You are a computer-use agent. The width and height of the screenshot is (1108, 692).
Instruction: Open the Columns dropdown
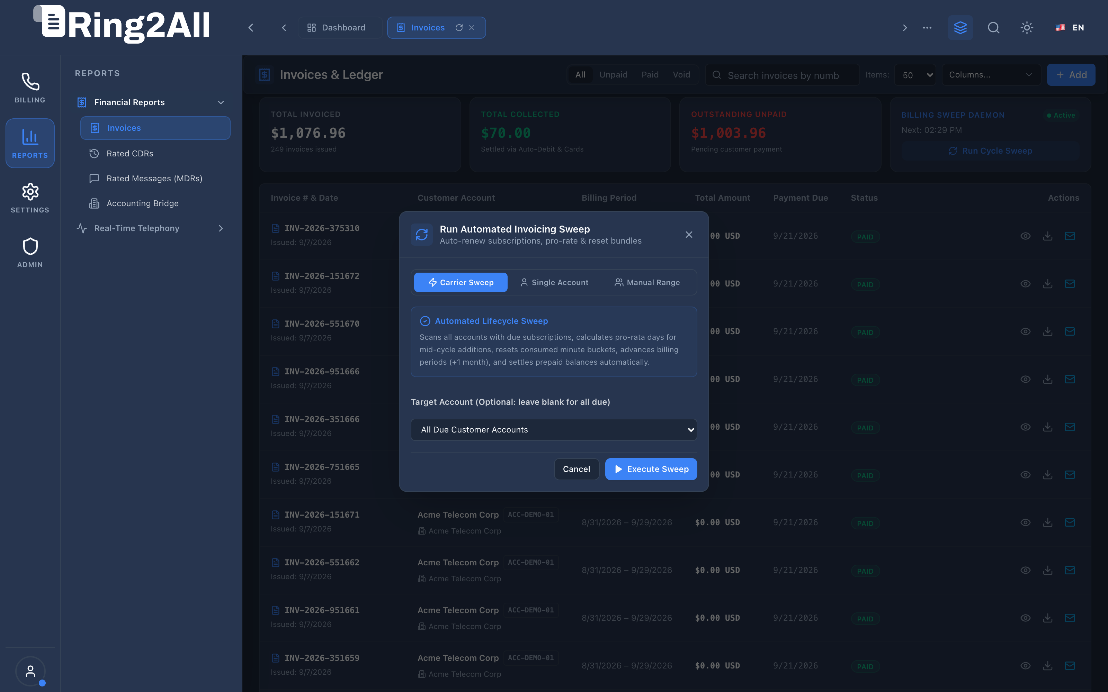coord(991,75)
